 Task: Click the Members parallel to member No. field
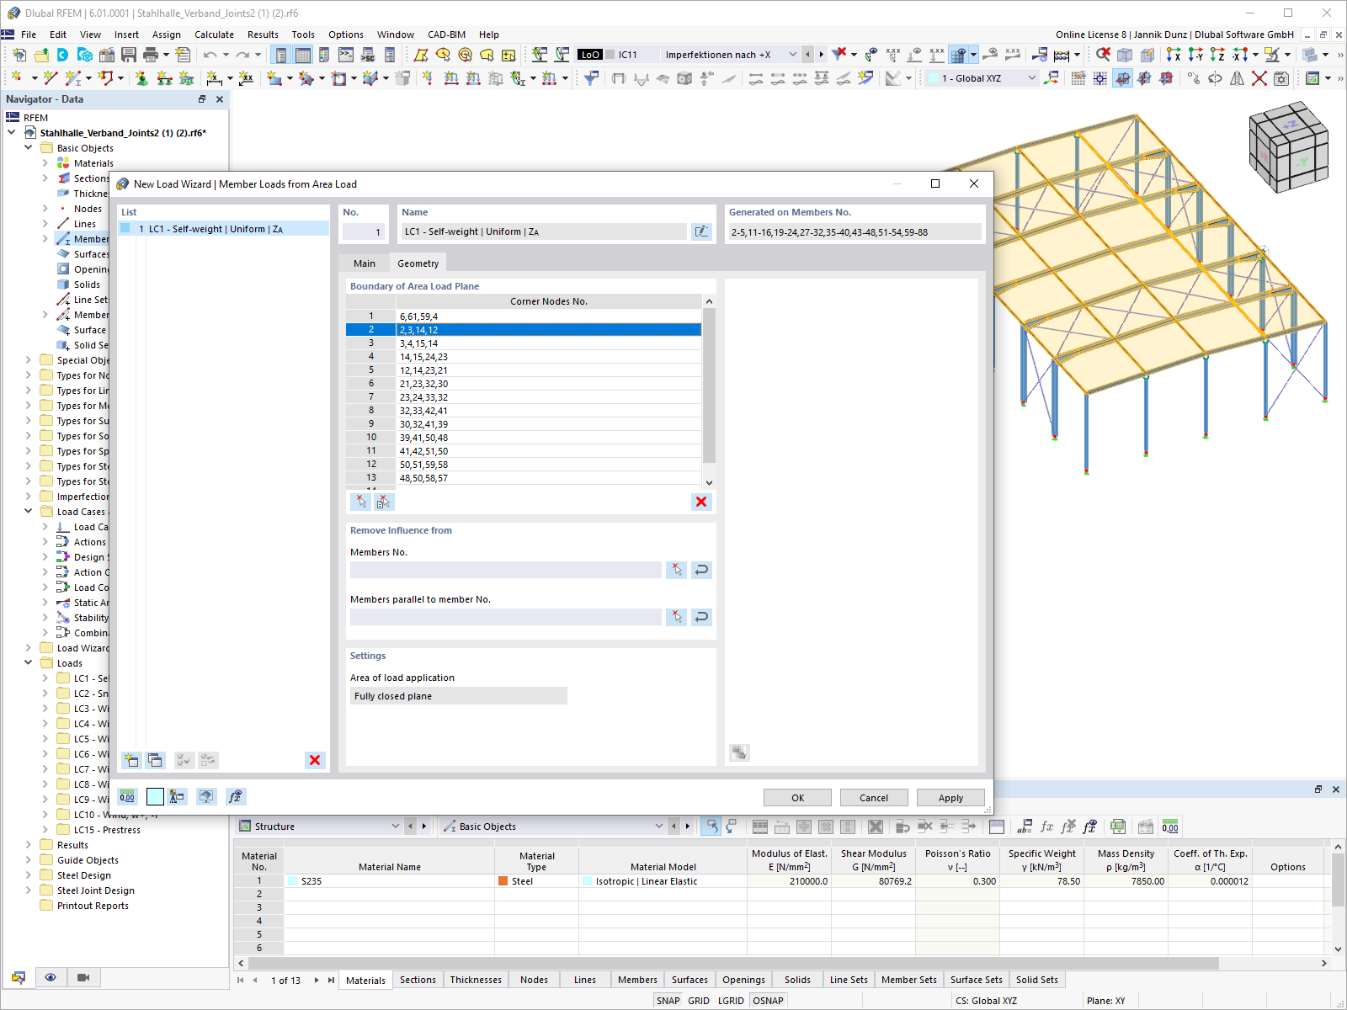pyautogui.click(x=506, y=617)
